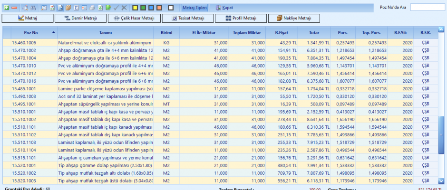The image size is (447, 190).
Task: Click the binoculars search icon
Action: (x=33, y=8)
